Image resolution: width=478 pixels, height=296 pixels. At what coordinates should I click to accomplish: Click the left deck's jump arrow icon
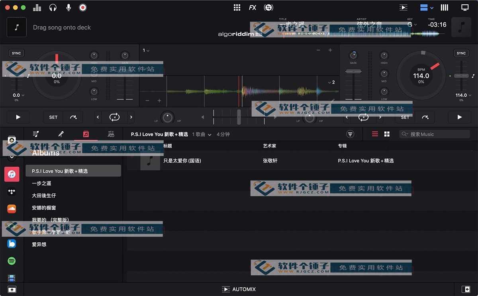73,117
